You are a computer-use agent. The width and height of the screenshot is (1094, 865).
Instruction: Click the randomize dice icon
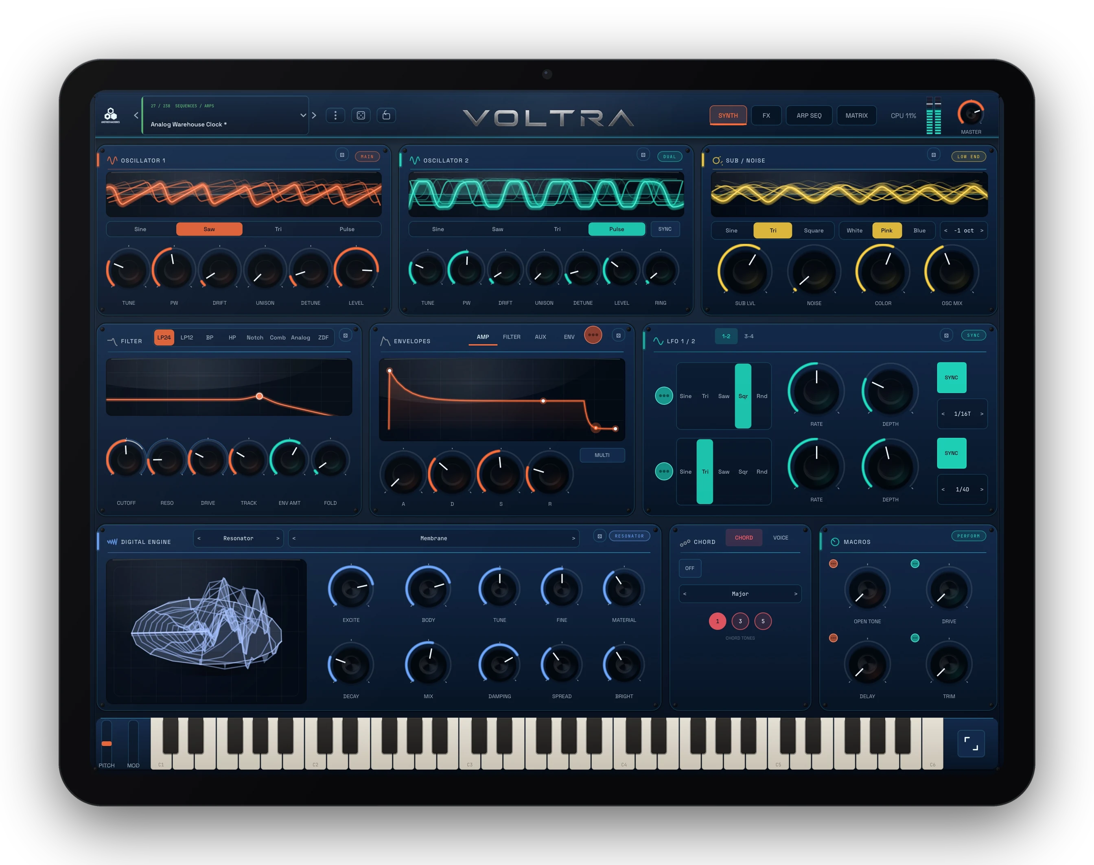[361, 116]
